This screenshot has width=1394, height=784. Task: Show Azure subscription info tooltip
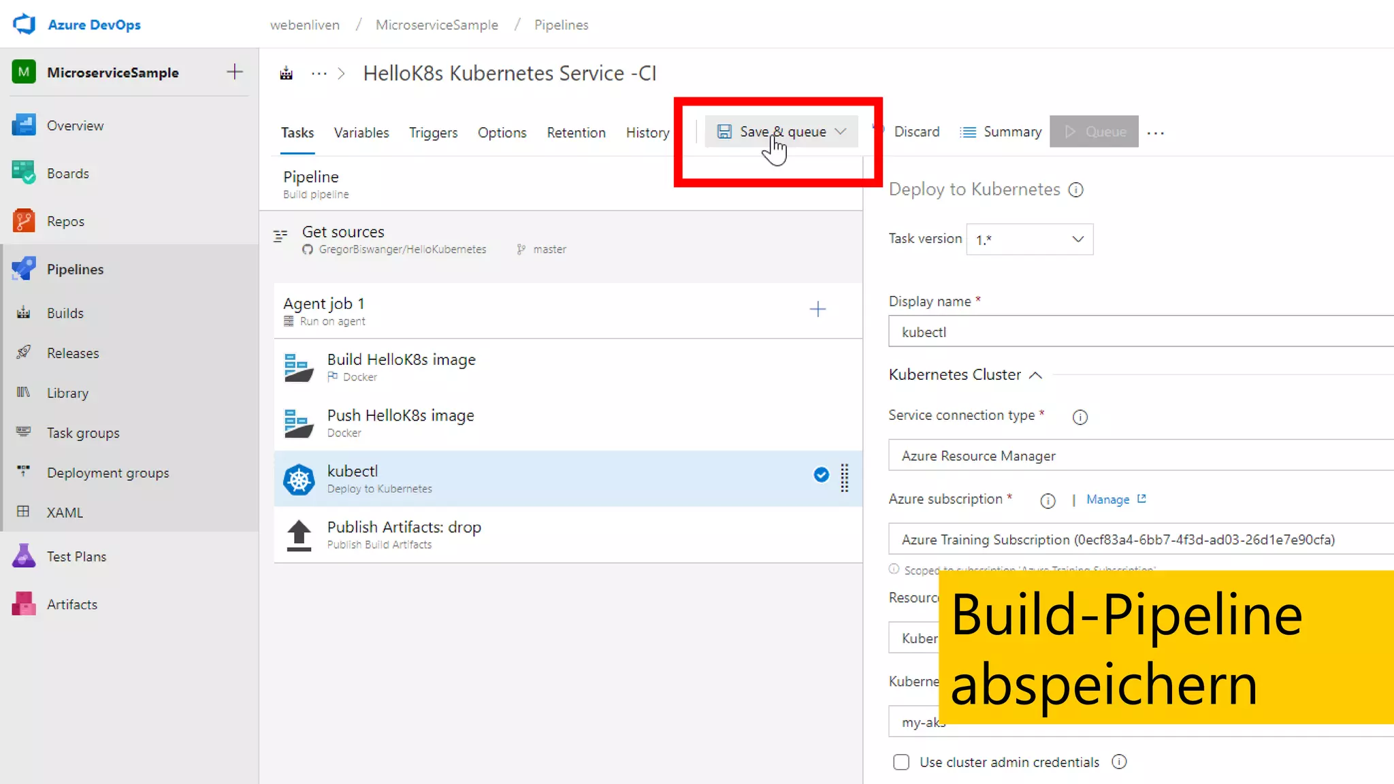pyautogui.click(x=1048, y=502)
